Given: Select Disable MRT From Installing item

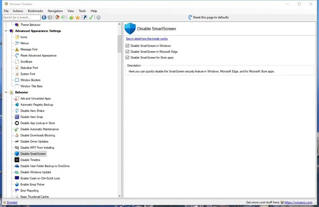Looking at the screenshot, I should click(37, 148).
